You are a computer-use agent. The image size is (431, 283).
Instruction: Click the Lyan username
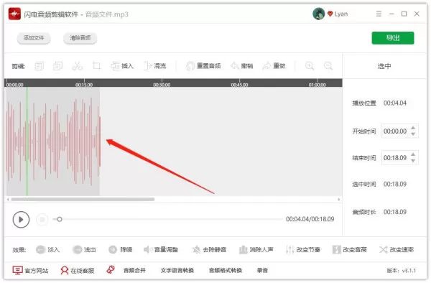pyautogui.click(x=341, y=14)
